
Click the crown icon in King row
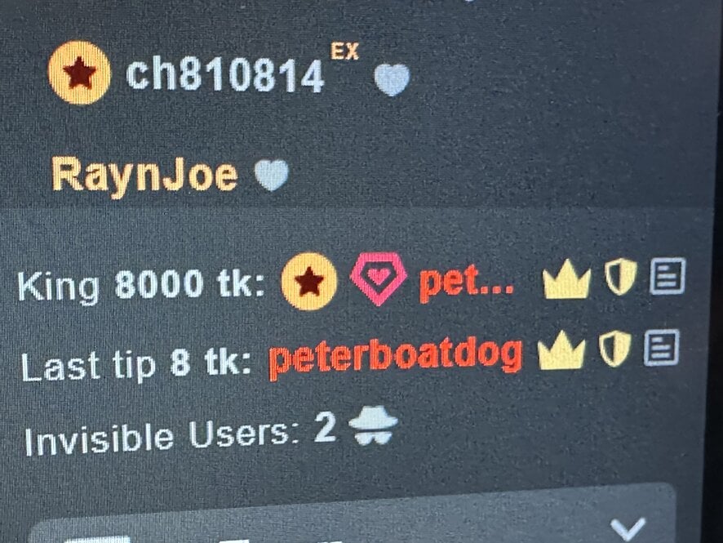[566, 278]
